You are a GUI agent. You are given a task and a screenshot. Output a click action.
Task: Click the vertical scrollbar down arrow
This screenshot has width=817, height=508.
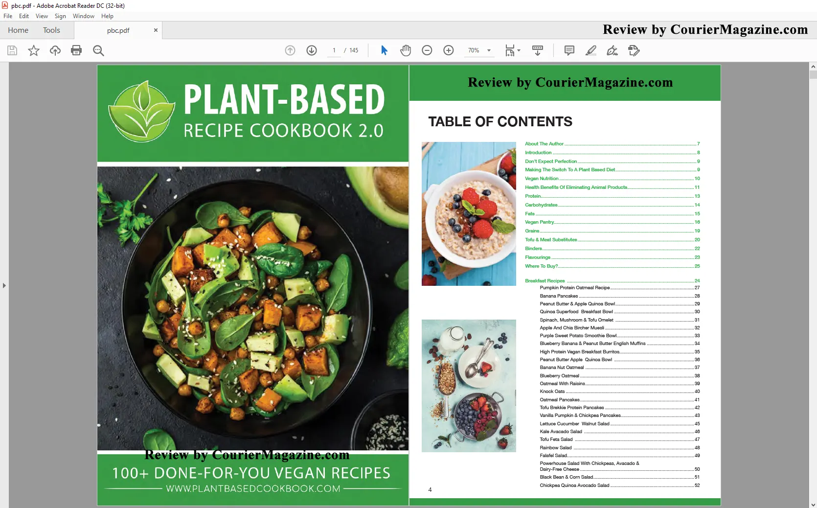coord(813,504)
